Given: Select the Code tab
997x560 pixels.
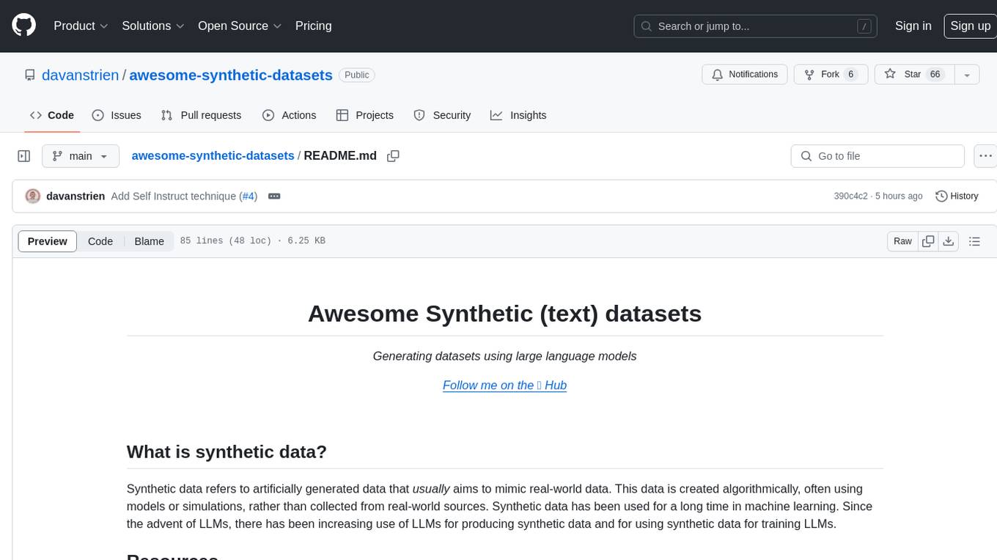Looking at the screenshot, I should tap(52, 115).
